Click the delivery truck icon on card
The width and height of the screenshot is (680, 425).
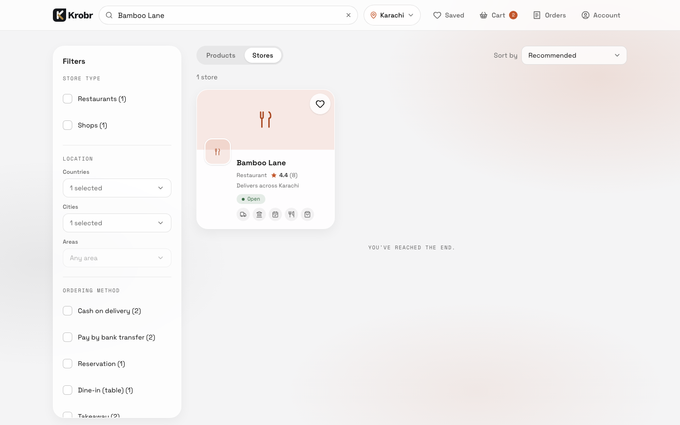point(243,214)
